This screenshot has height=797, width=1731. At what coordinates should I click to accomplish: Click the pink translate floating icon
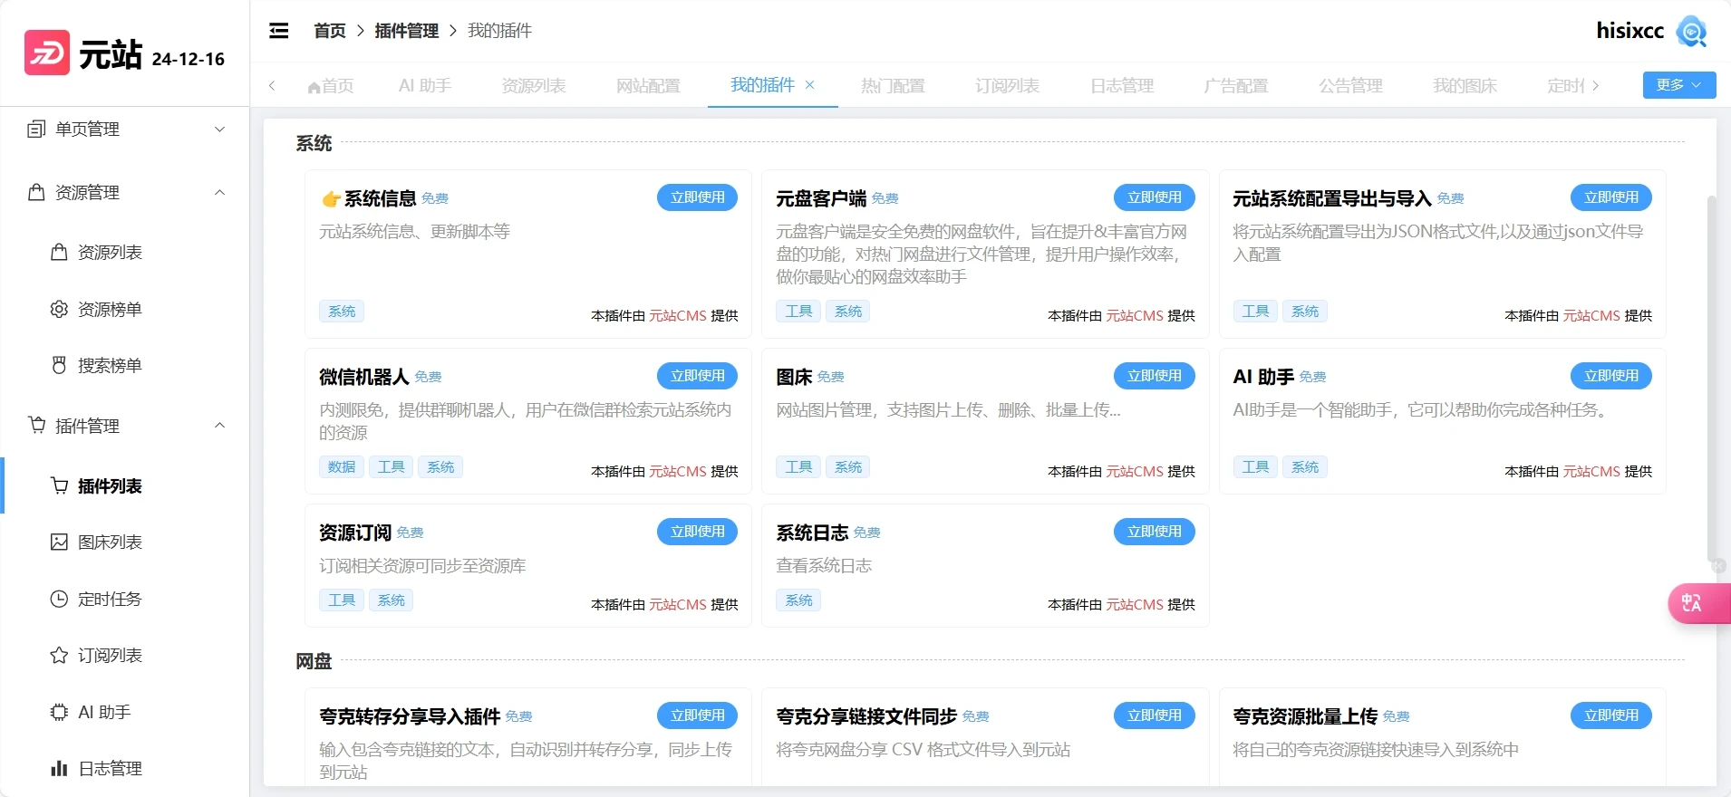tap(1693, 603)
